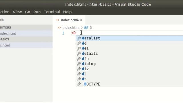Click the wrench icon next to dfn
Viewport: 183px width, 103px height.
click(x=79, y=59)
